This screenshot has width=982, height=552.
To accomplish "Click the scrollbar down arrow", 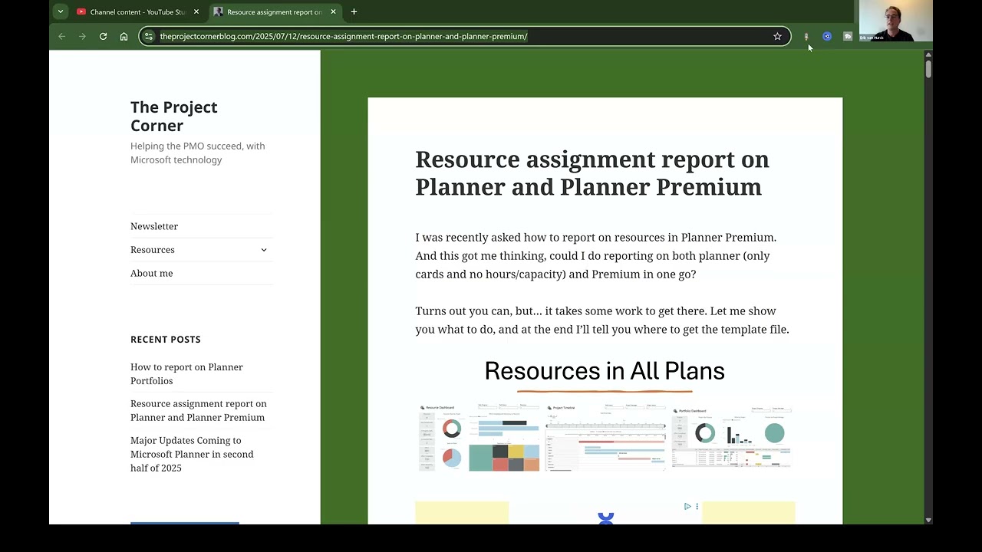I will pyautogui.click(x=928, y=520).
